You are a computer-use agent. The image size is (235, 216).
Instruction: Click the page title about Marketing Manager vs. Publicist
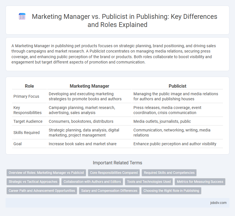point(124,21)
